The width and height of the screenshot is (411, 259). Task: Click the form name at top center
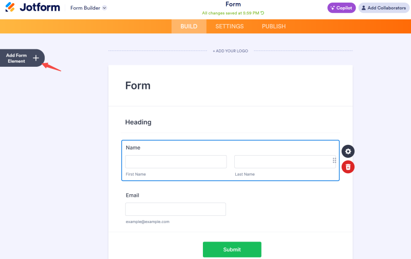[x=233, y=5]
